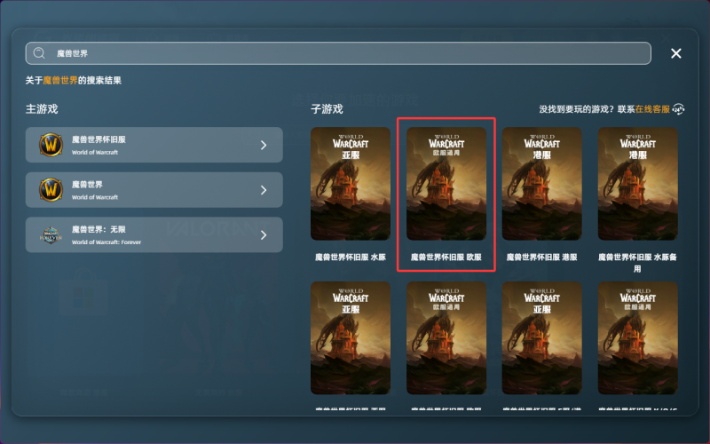Close the search overlay with the X button
Viewport: 710px width, 444px height.
coord(676,53)
